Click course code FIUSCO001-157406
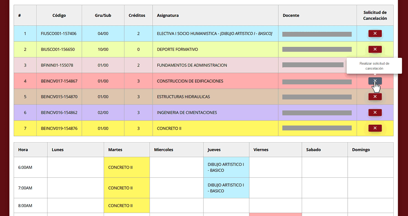Viewport: 408px width, 216px height. click(x=59, y=33)
